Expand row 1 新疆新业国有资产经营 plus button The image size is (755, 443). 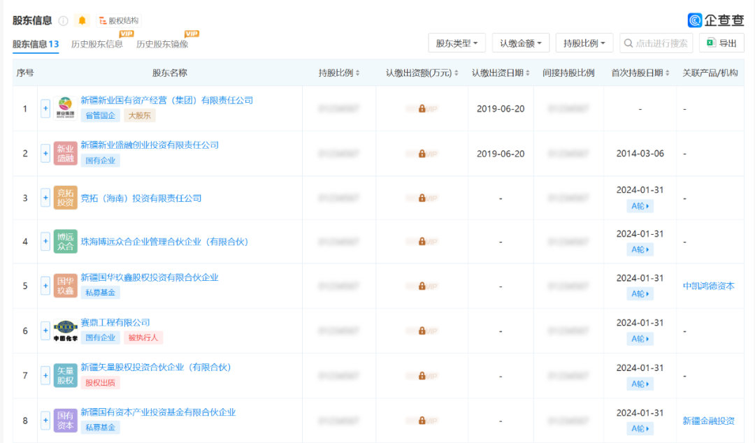coord(45,109)
